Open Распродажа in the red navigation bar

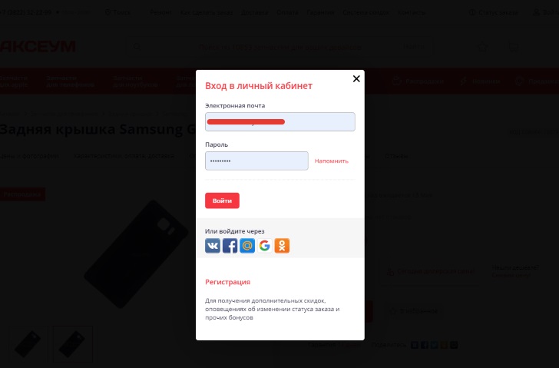pyautogui.click(x=418, y=81)
